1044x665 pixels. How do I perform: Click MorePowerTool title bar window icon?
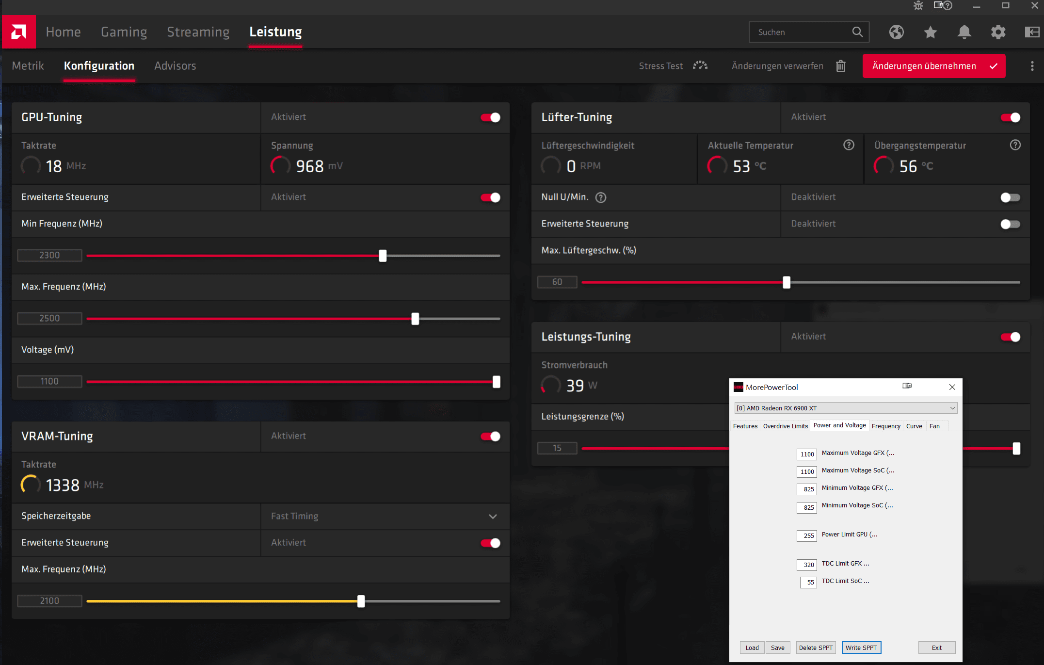(907, 386)
